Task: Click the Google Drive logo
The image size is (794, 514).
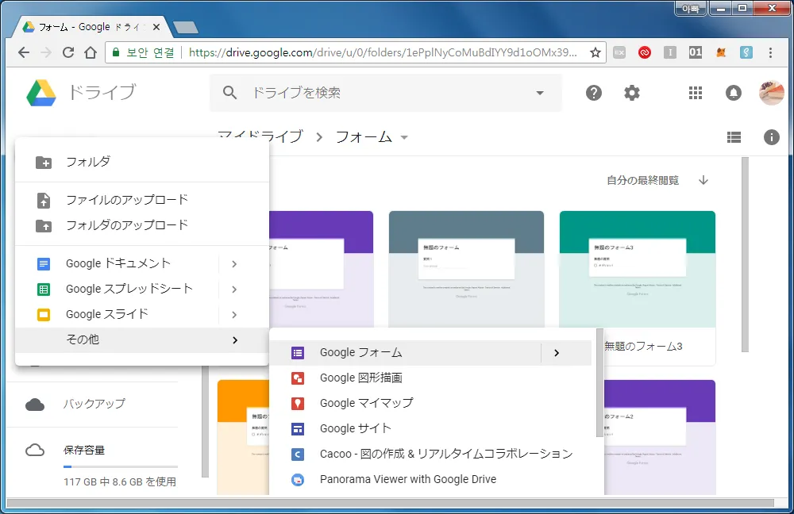Action: (x=41, y=93)
